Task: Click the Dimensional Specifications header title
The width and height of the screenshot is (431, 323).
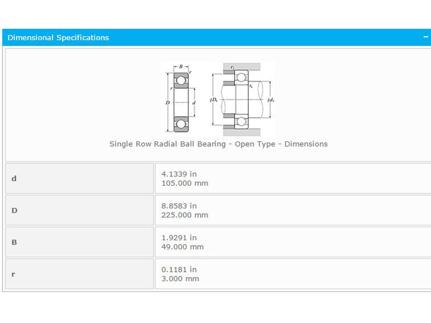Action: click(58, 38)
